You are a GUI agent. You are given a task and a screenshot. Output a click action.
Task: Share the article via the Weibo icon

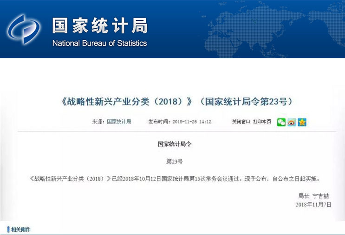tap(292, 122)
